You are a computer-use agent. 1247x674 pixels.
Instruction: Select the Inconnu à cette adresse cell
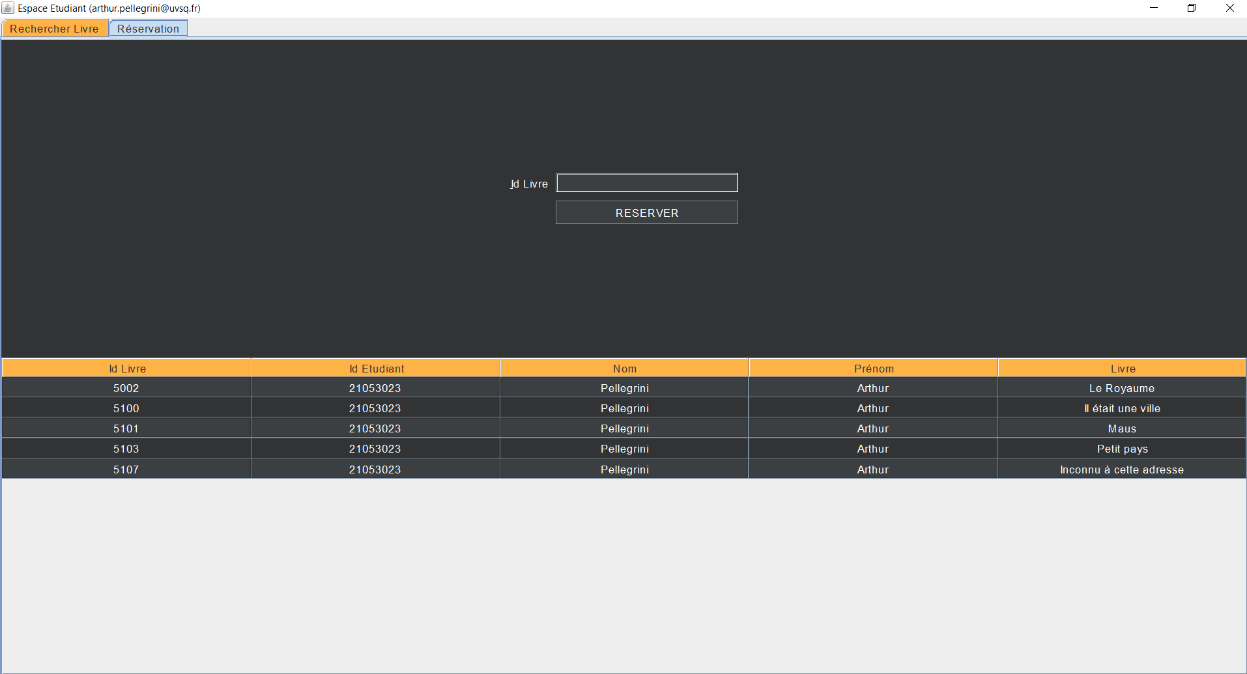click(x=1121, y=470)
